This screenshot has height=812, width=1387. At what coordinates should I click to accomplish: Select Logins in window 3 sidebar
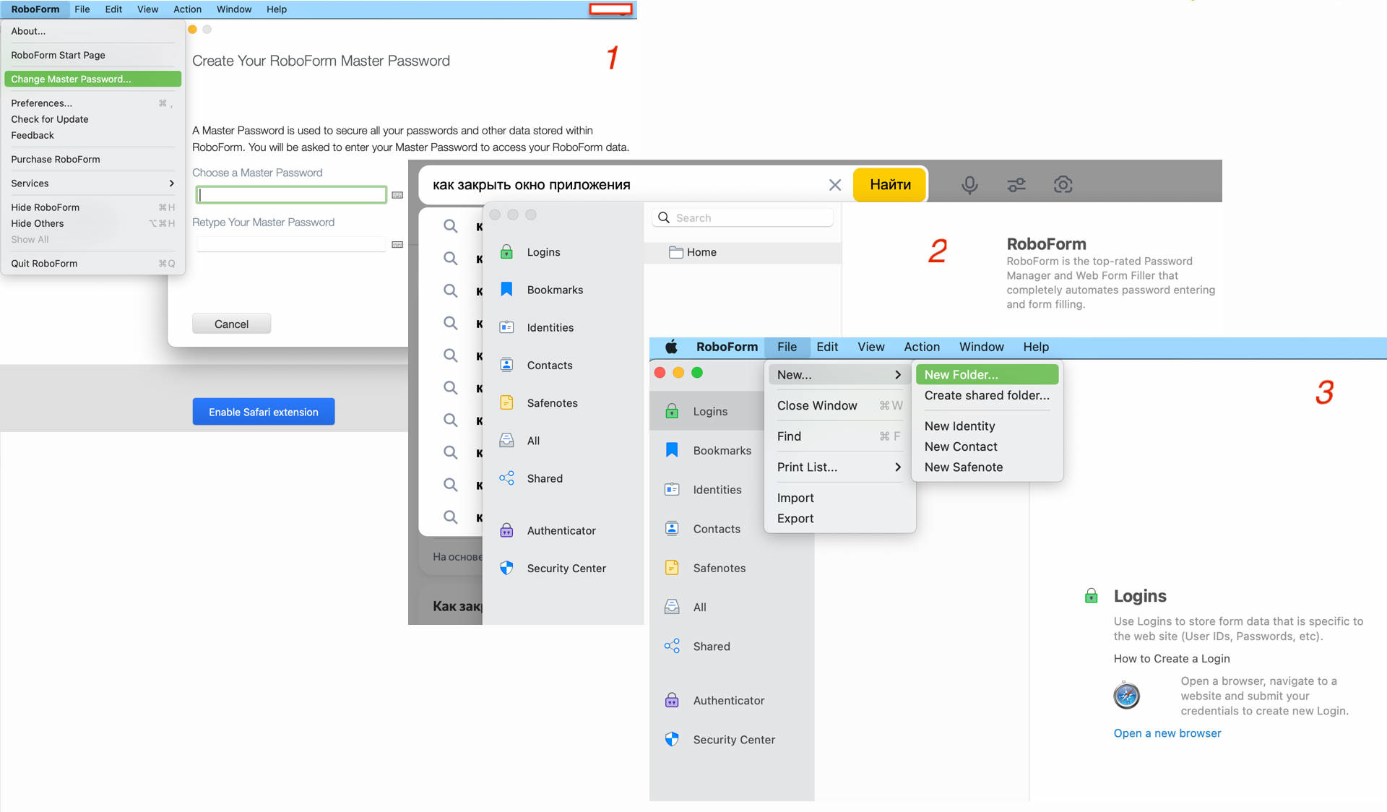tap(708, 411)
